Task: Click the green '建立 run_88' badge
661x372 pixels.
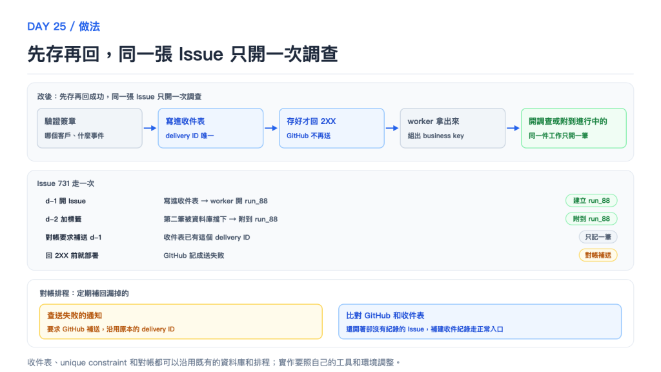Action: point(591,201)
